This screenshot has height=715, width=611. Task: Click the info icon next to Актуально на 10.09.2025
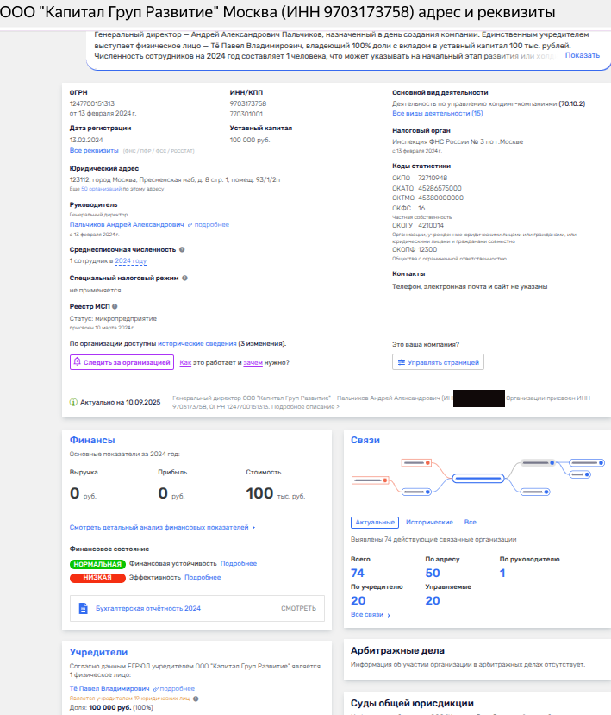(x=73, y=403)
